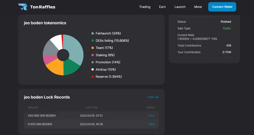Click the orange Team pie slice
The height and width of the screenshot is (135, 254).
[x=56, y=67]
